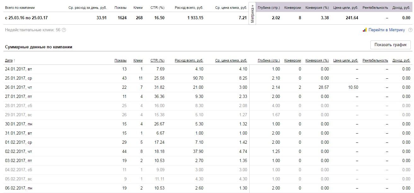Image resolution: width=414 pixels, height=193 pixels.
Task: Sort table by Клики column header
Action: tap(138, 60)
